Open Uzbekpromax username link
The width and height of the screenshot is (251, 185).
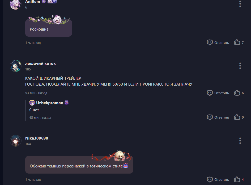[50, 103]
